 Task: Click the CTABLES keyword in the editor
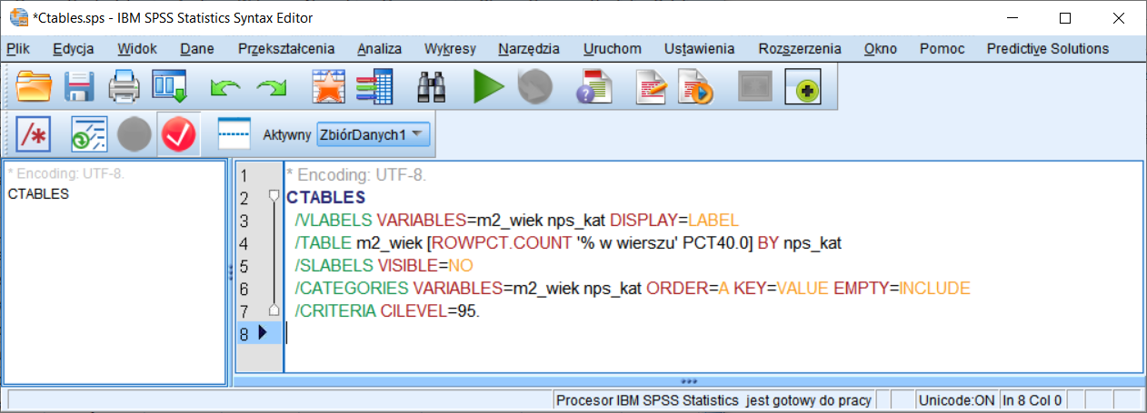325,198
